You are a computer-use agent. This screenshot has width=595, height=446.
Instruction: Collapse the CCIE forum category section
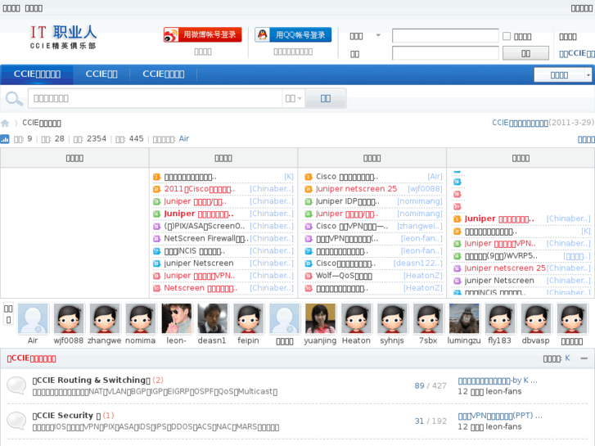[x=584, y=358]
